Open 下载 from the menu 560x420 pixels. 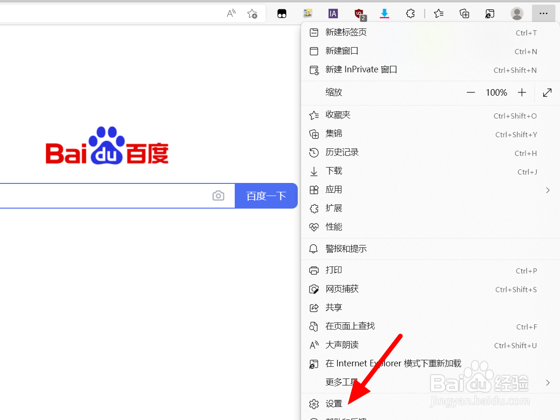[430, 171]
